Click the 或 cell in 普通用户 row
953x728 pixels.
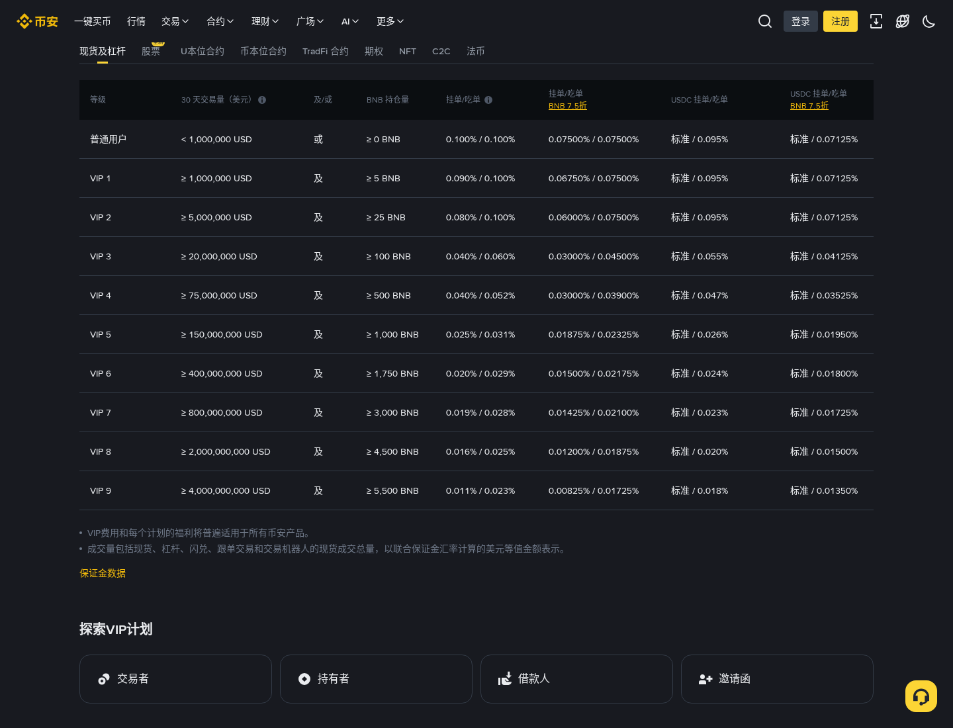click(x=318, y=139)
